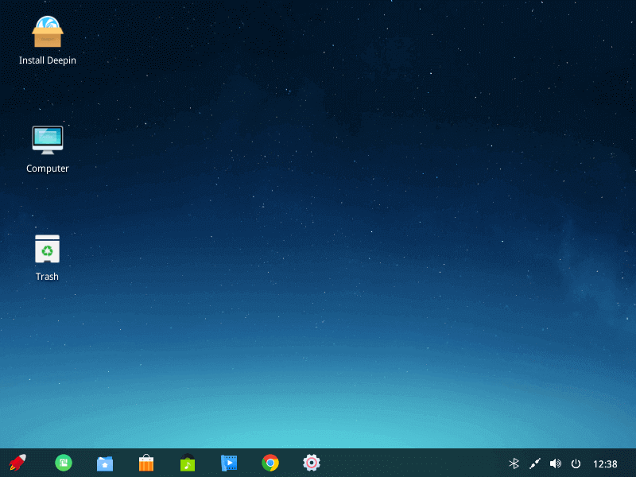This screenshot has height=477, width=636.
Task: Click the green multitasking view dock icon
Action: (x=64, y=463)
